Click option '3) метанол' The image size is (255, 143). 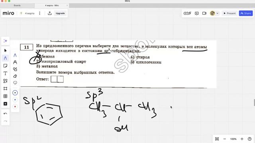point(47,66)
